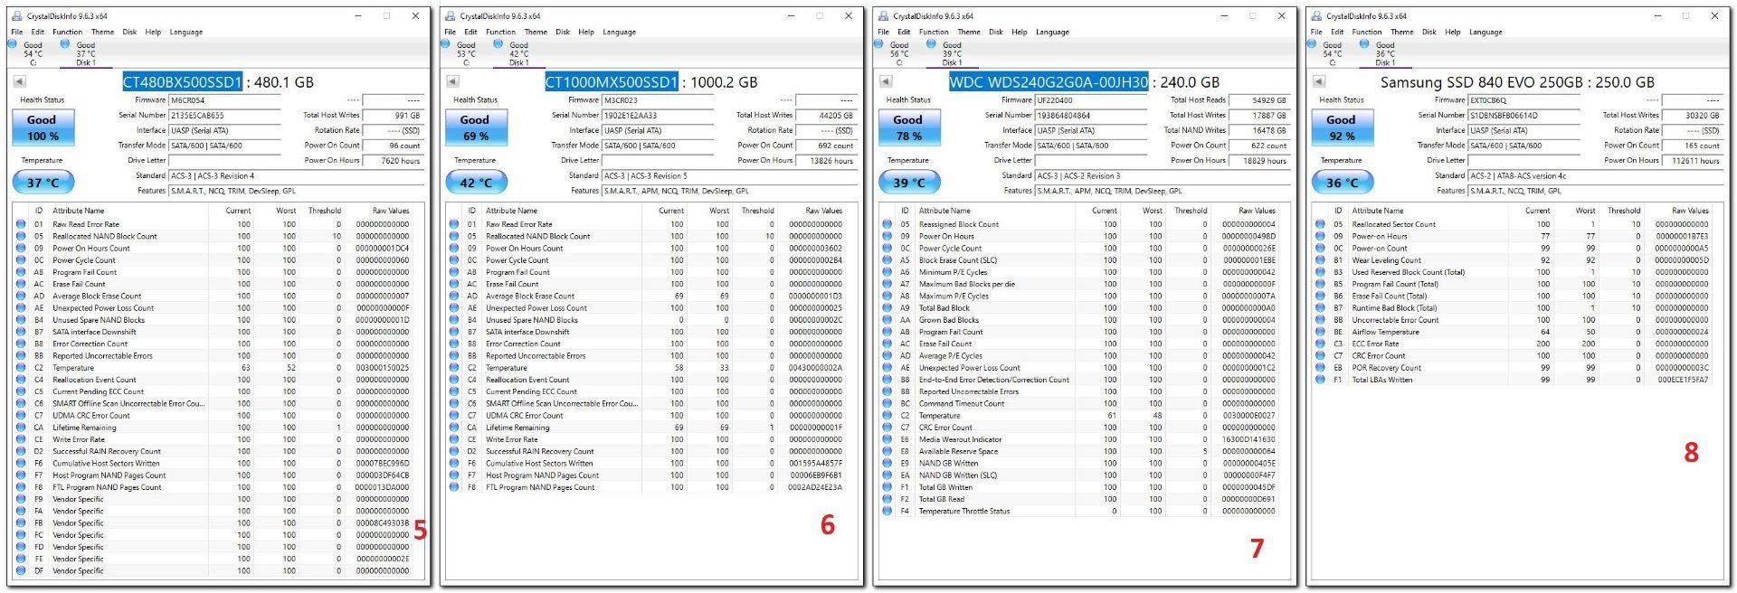The width and height of the screenshot is (1737, 593).
Task: Click the highlighted CT480BX500SSD1 model name
Action: [x=183, y=82]
